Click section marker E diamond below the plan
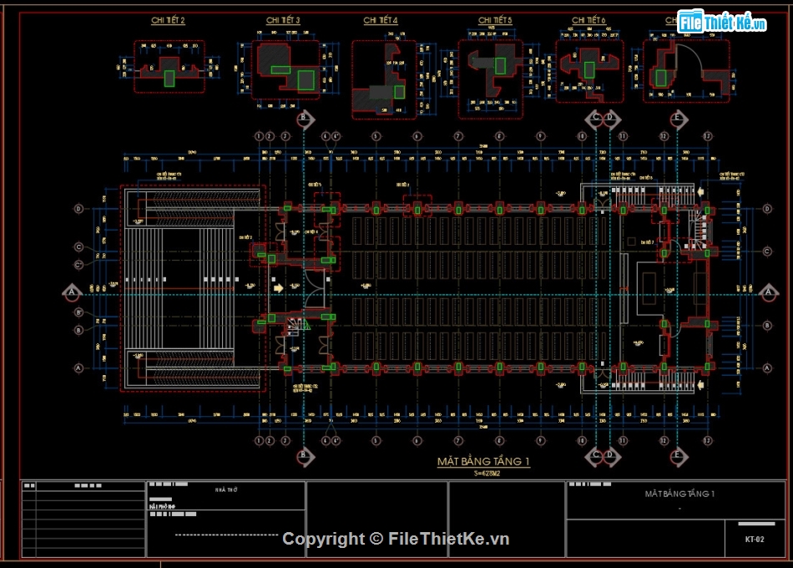Screen dimensions: 793x568 (678, 457)
